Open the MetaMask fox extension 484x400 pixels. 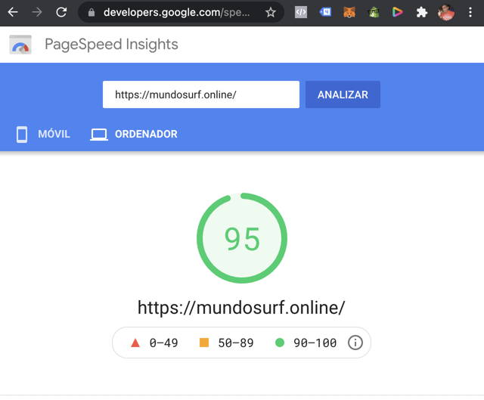pyautogui.click(x=349, y=12)
